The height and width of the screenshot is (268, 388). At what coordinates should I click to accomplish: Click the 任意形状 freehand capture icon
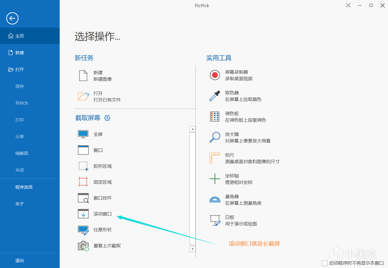(84, 230)
